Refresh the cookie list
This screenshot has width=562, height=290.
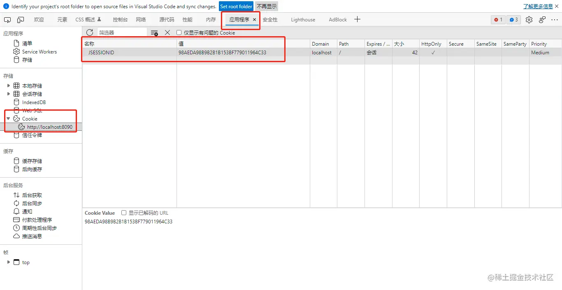pyautogui.click(x=90, y=32)
